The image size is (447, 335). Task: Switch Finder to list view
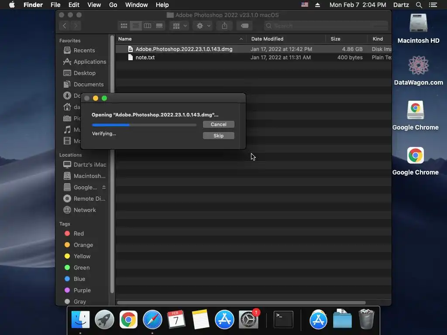[x=136, y=26]
